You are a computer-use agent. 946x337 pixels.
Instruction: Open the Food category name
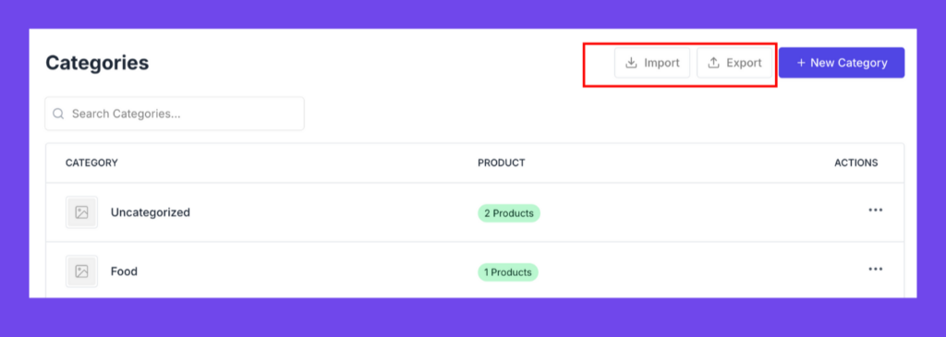point(125,271)
